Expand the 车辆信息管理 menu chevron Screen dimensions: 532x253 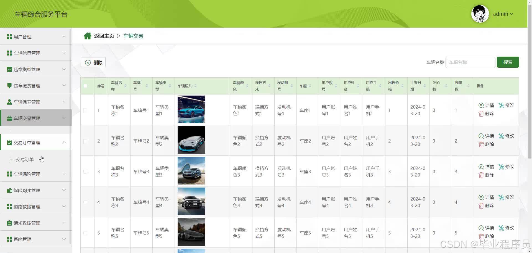pos(64,53)
